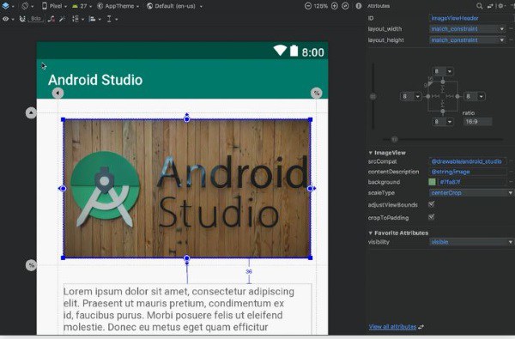Click the background color swatch #7fa87f
Viewport: 515px width, 339px height.
coord(433,182)
